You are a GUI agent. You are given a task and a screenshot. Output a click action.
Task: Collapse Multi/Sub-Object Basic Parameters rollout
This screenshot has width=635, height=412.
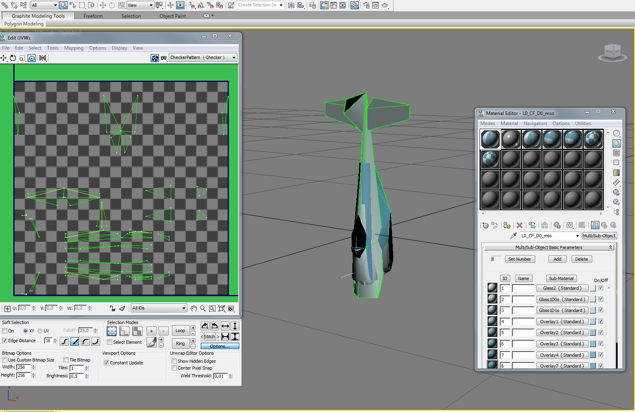549,247
